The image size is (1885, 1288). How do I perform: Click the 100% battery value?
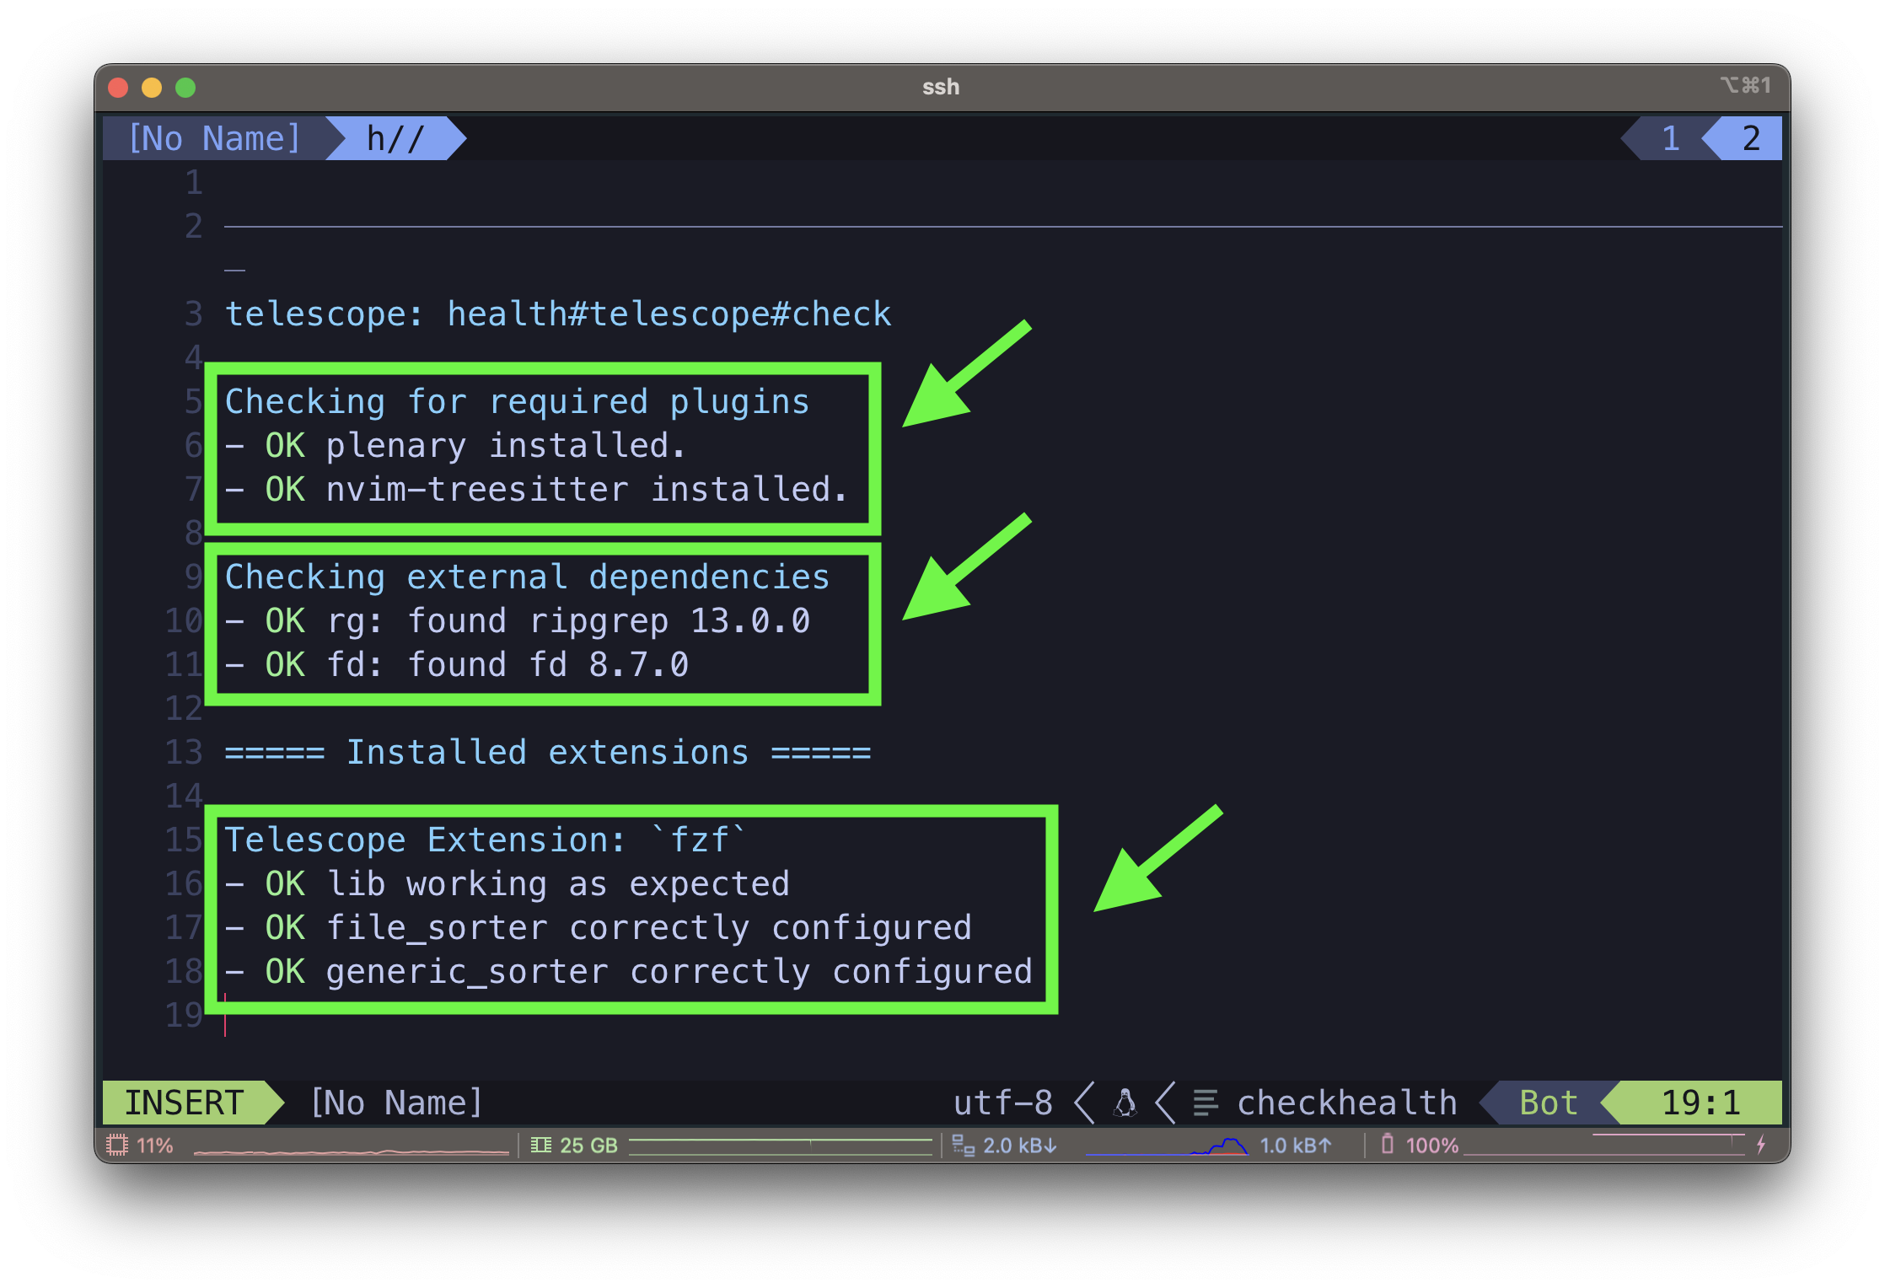tap(1432, 1146)
